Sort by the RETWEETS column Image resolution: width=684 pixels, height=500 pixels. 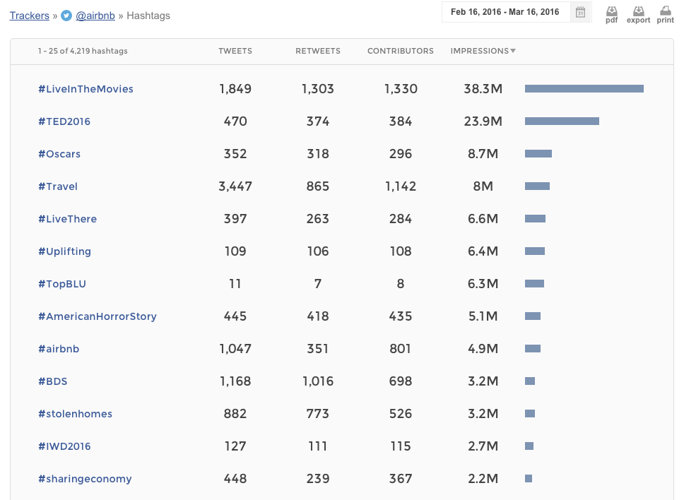pos(317,51)
